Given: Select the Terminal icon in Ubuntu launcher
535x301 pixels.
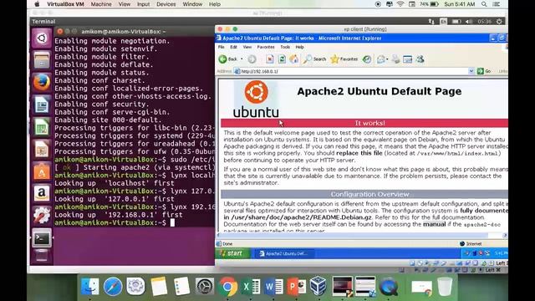Looking at the screenshot, I should [42, 237].
